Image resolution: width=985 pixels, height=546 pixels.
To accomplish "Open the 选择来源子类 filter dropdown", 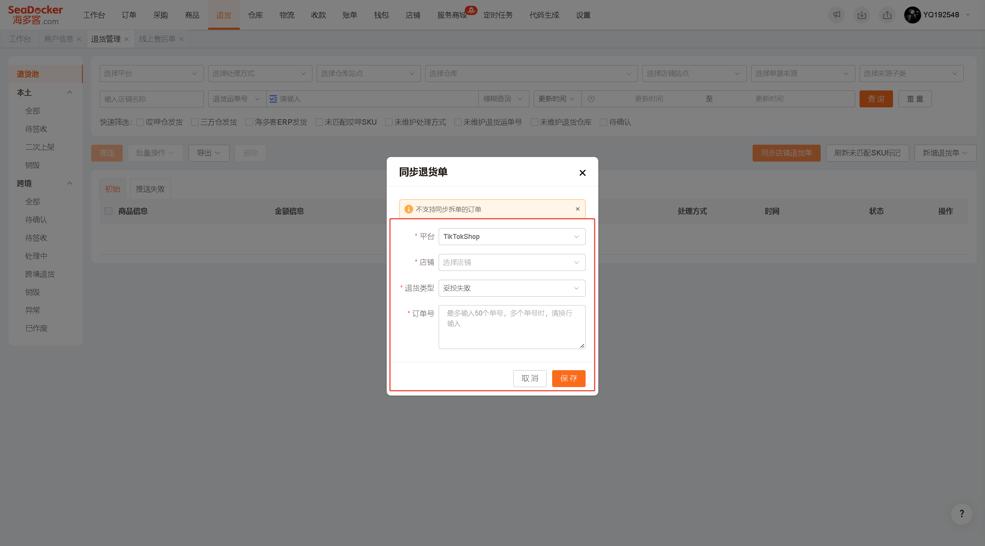I will point(912,73).
